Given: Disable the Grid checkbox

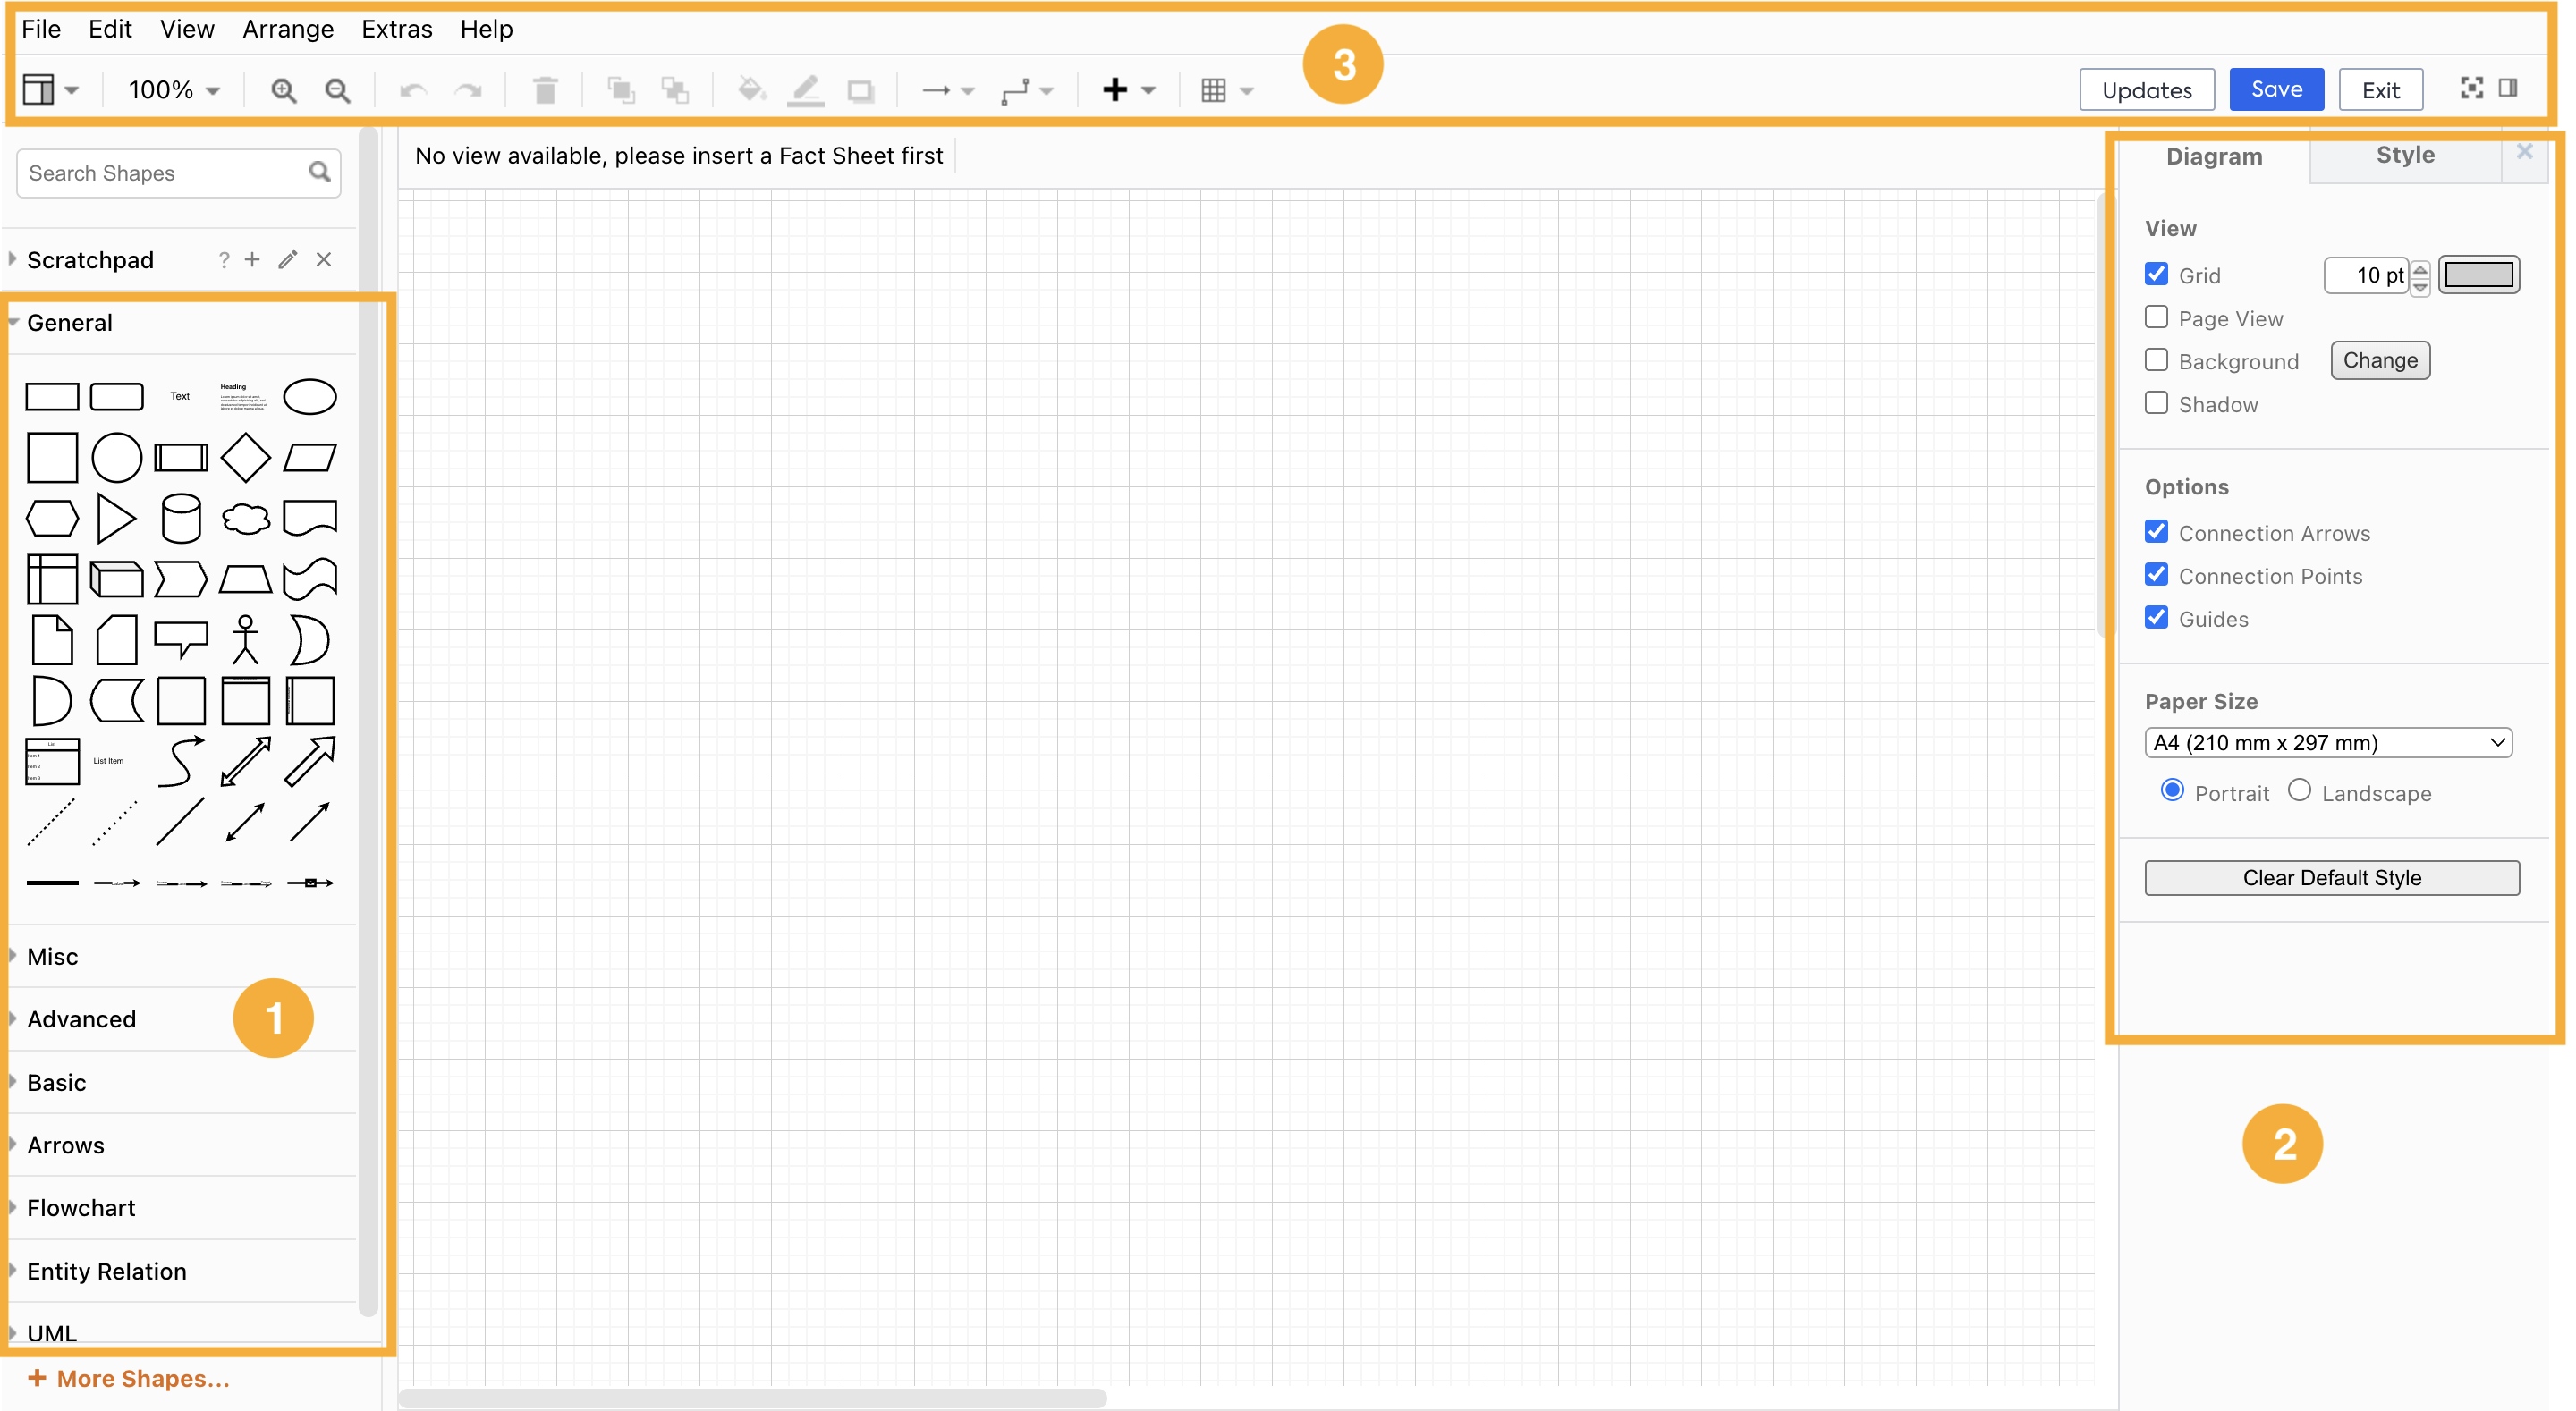Looking at the screenshot, I should [2157, 274].
